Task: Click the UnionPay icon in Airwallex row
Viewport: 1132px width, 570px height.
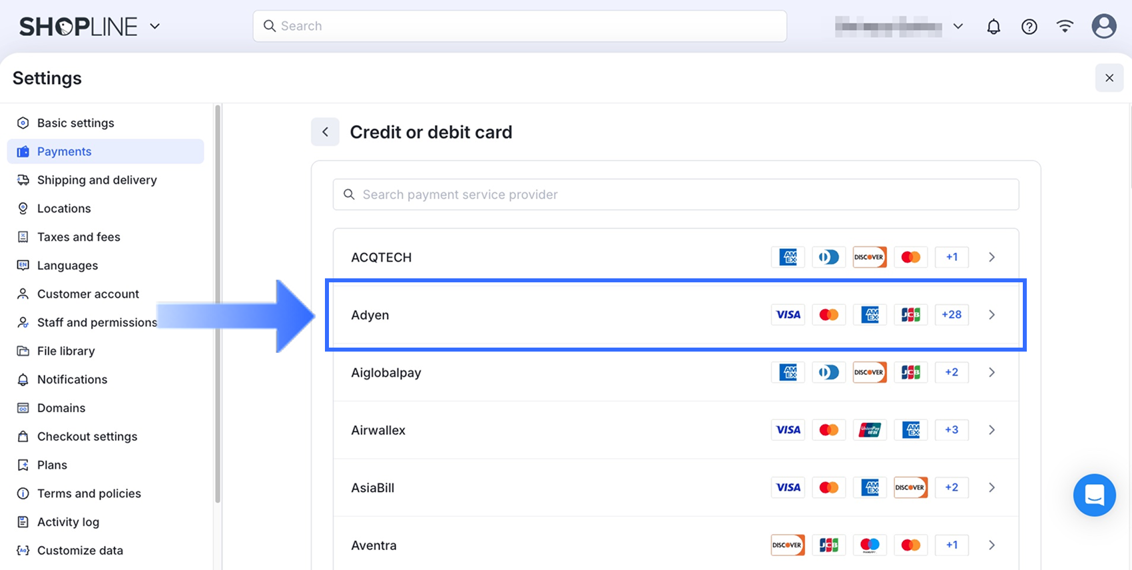Action: [x=870, y=430]
